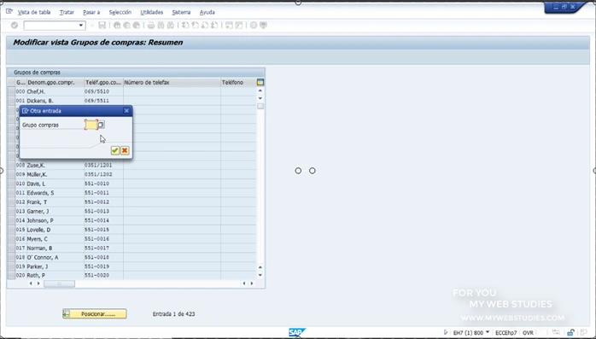Open the table column configuration icon
The image size is (596, 339).
click(260, 82)
